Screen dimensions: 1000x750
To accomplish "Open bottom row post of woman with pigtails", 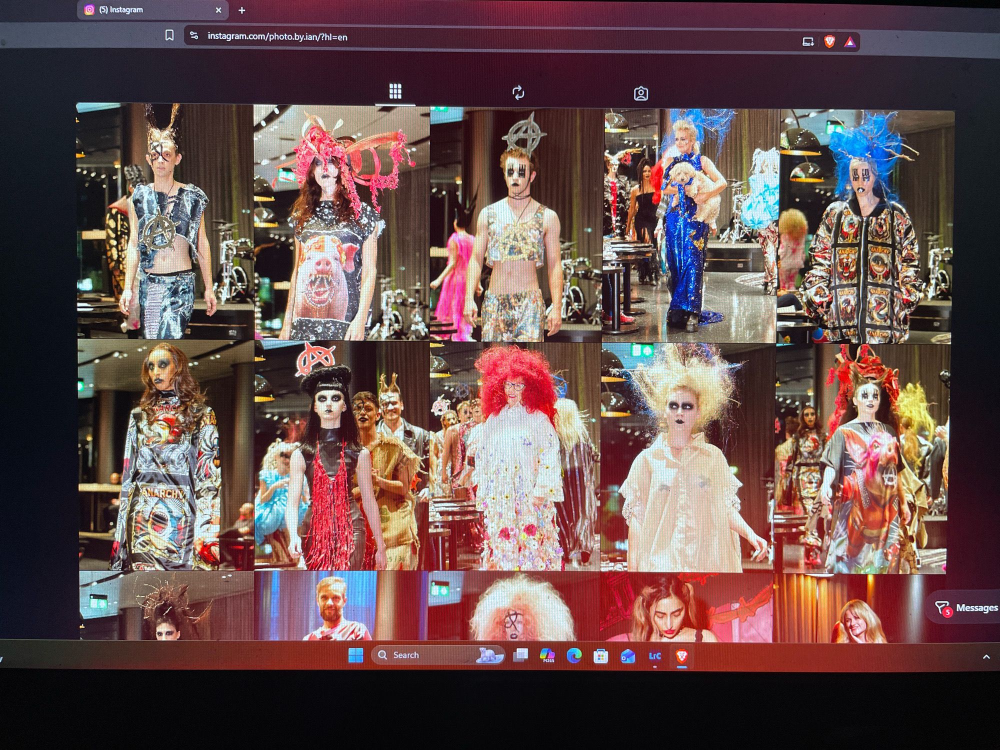I will click(686, 607).
